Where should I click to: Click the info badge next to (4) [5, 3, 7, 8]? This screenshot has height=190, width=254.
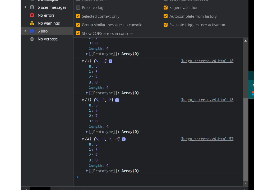click(x=124, y=139)
